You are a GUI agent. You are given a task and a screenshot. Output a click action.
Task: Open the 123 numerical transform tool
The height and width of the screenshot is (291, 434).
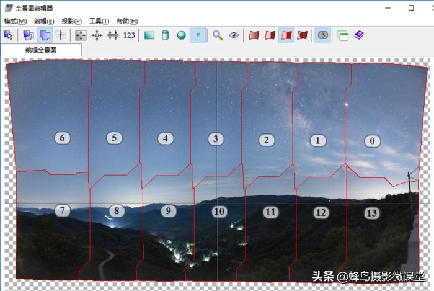(129, 35)
